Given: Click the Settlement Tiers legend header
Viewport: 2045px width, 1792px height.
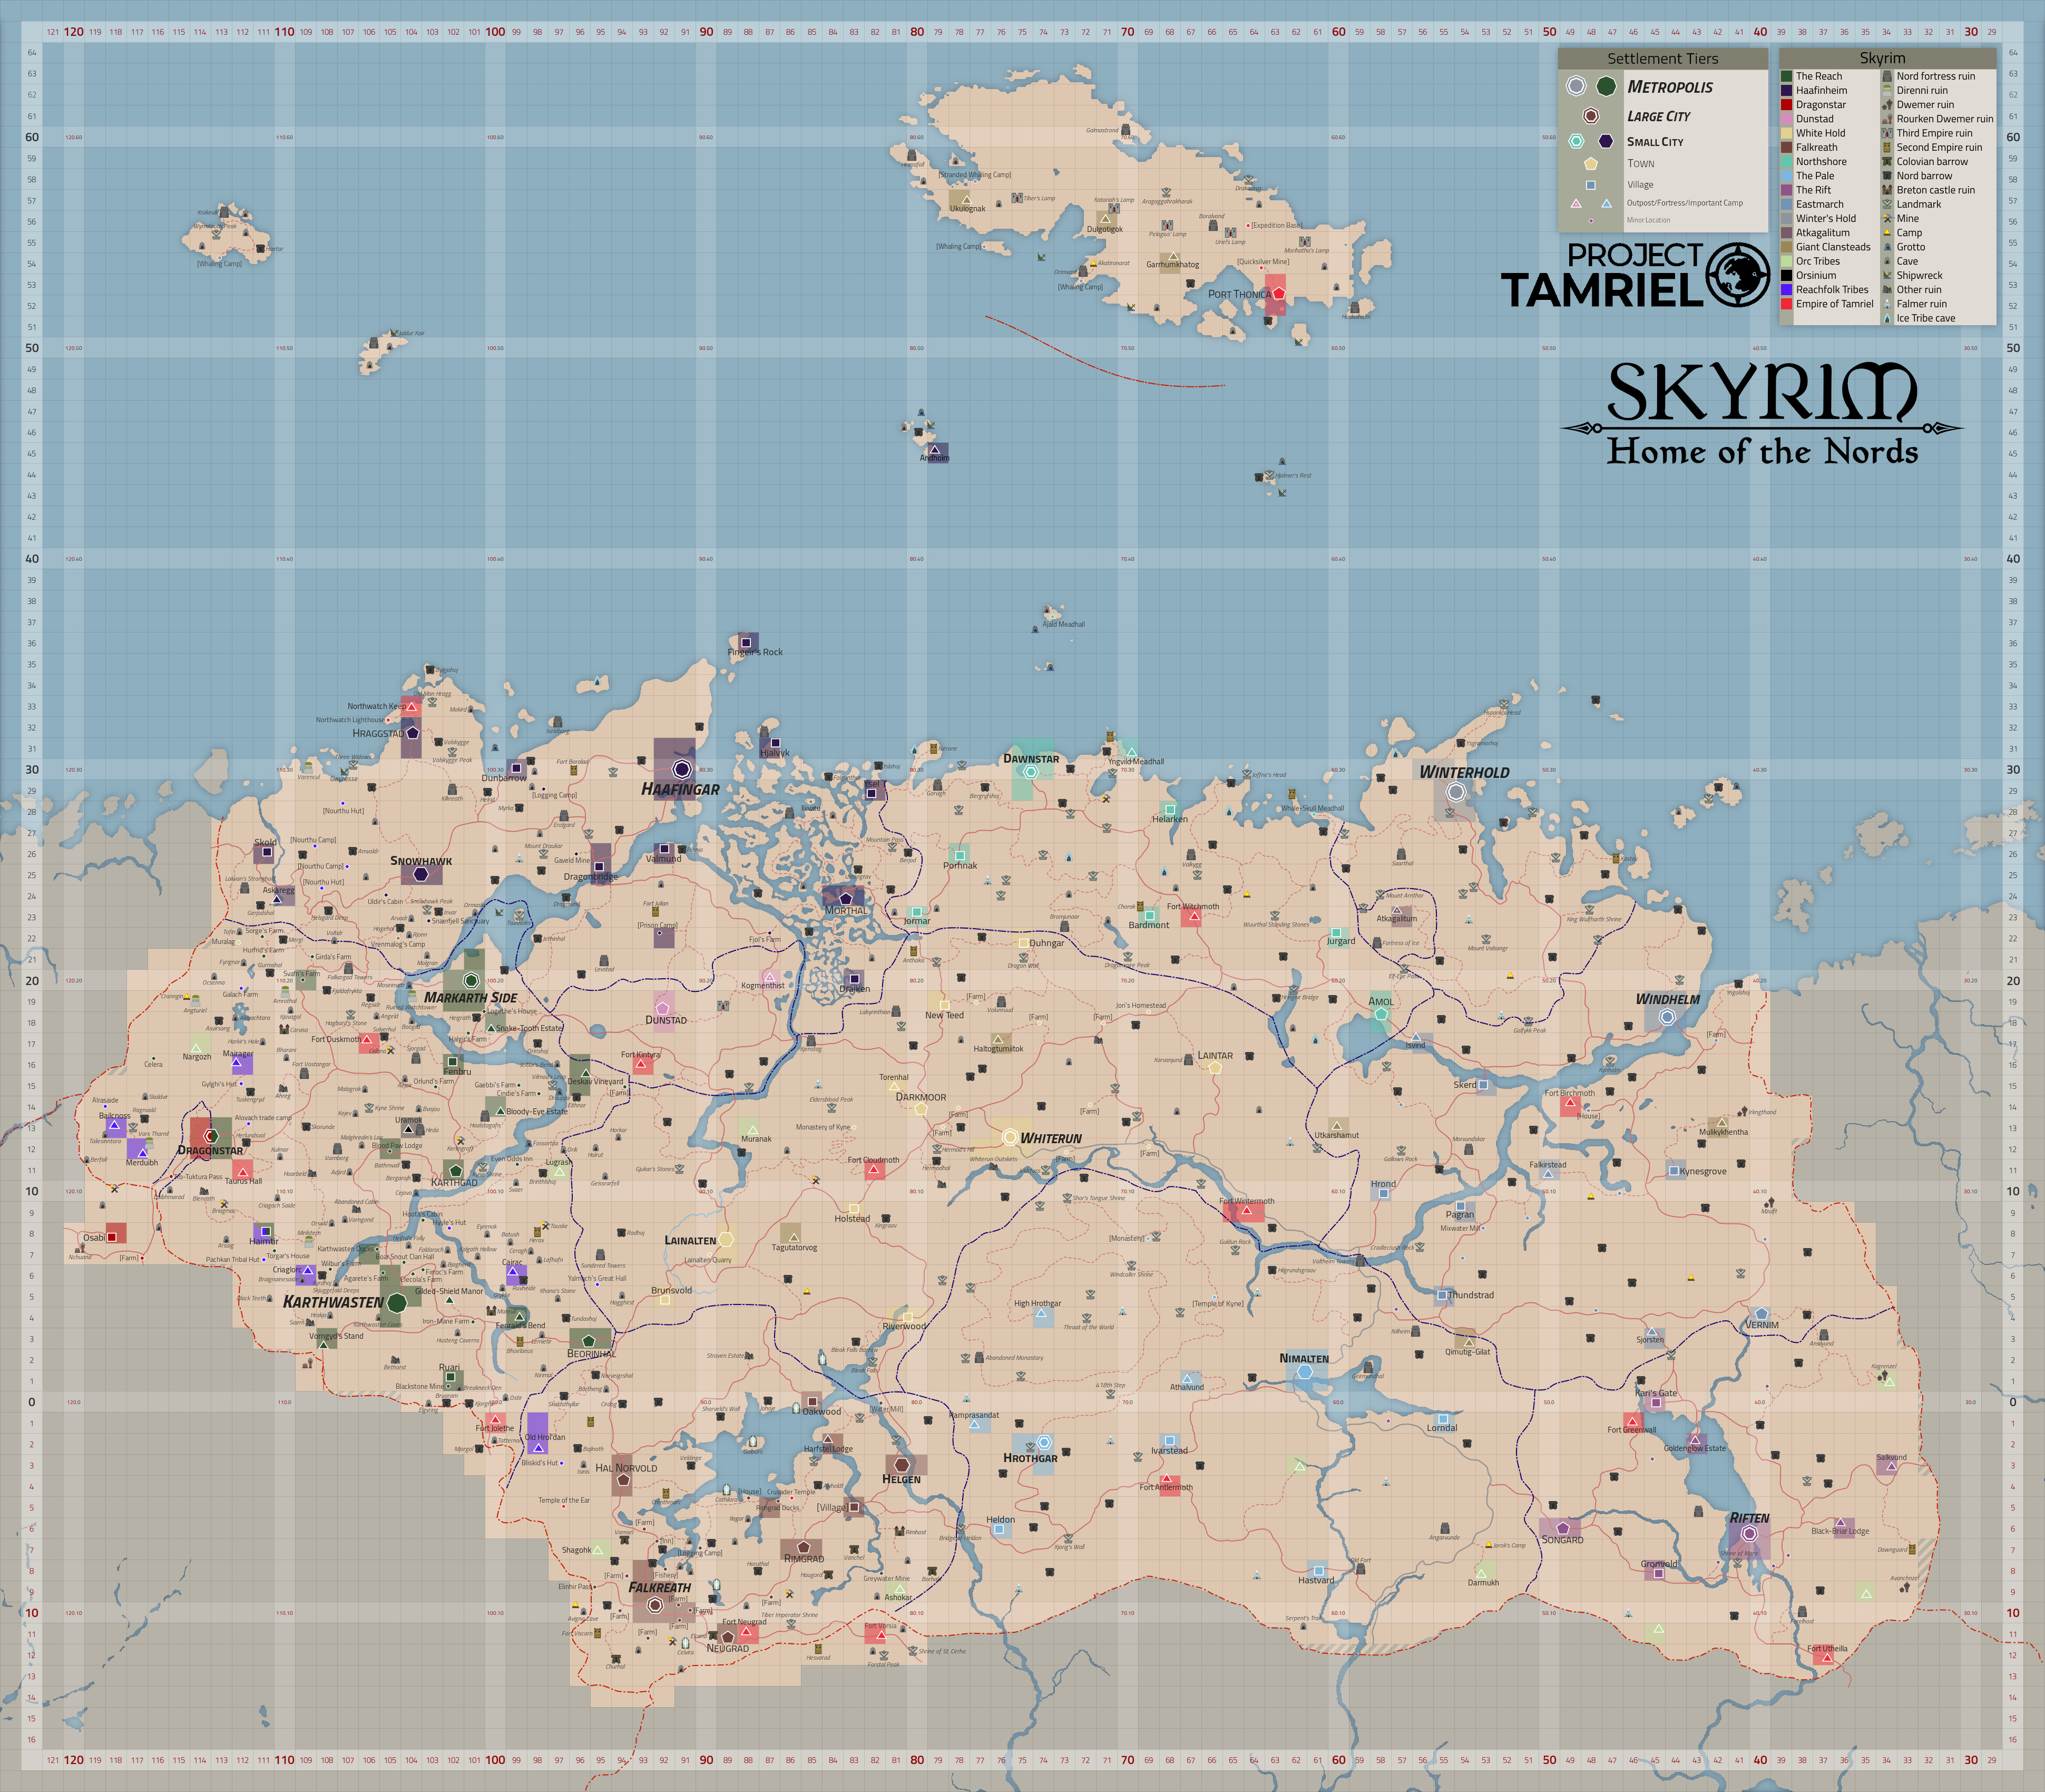Looking at the screenshot, I should [x=1663, y=59].
